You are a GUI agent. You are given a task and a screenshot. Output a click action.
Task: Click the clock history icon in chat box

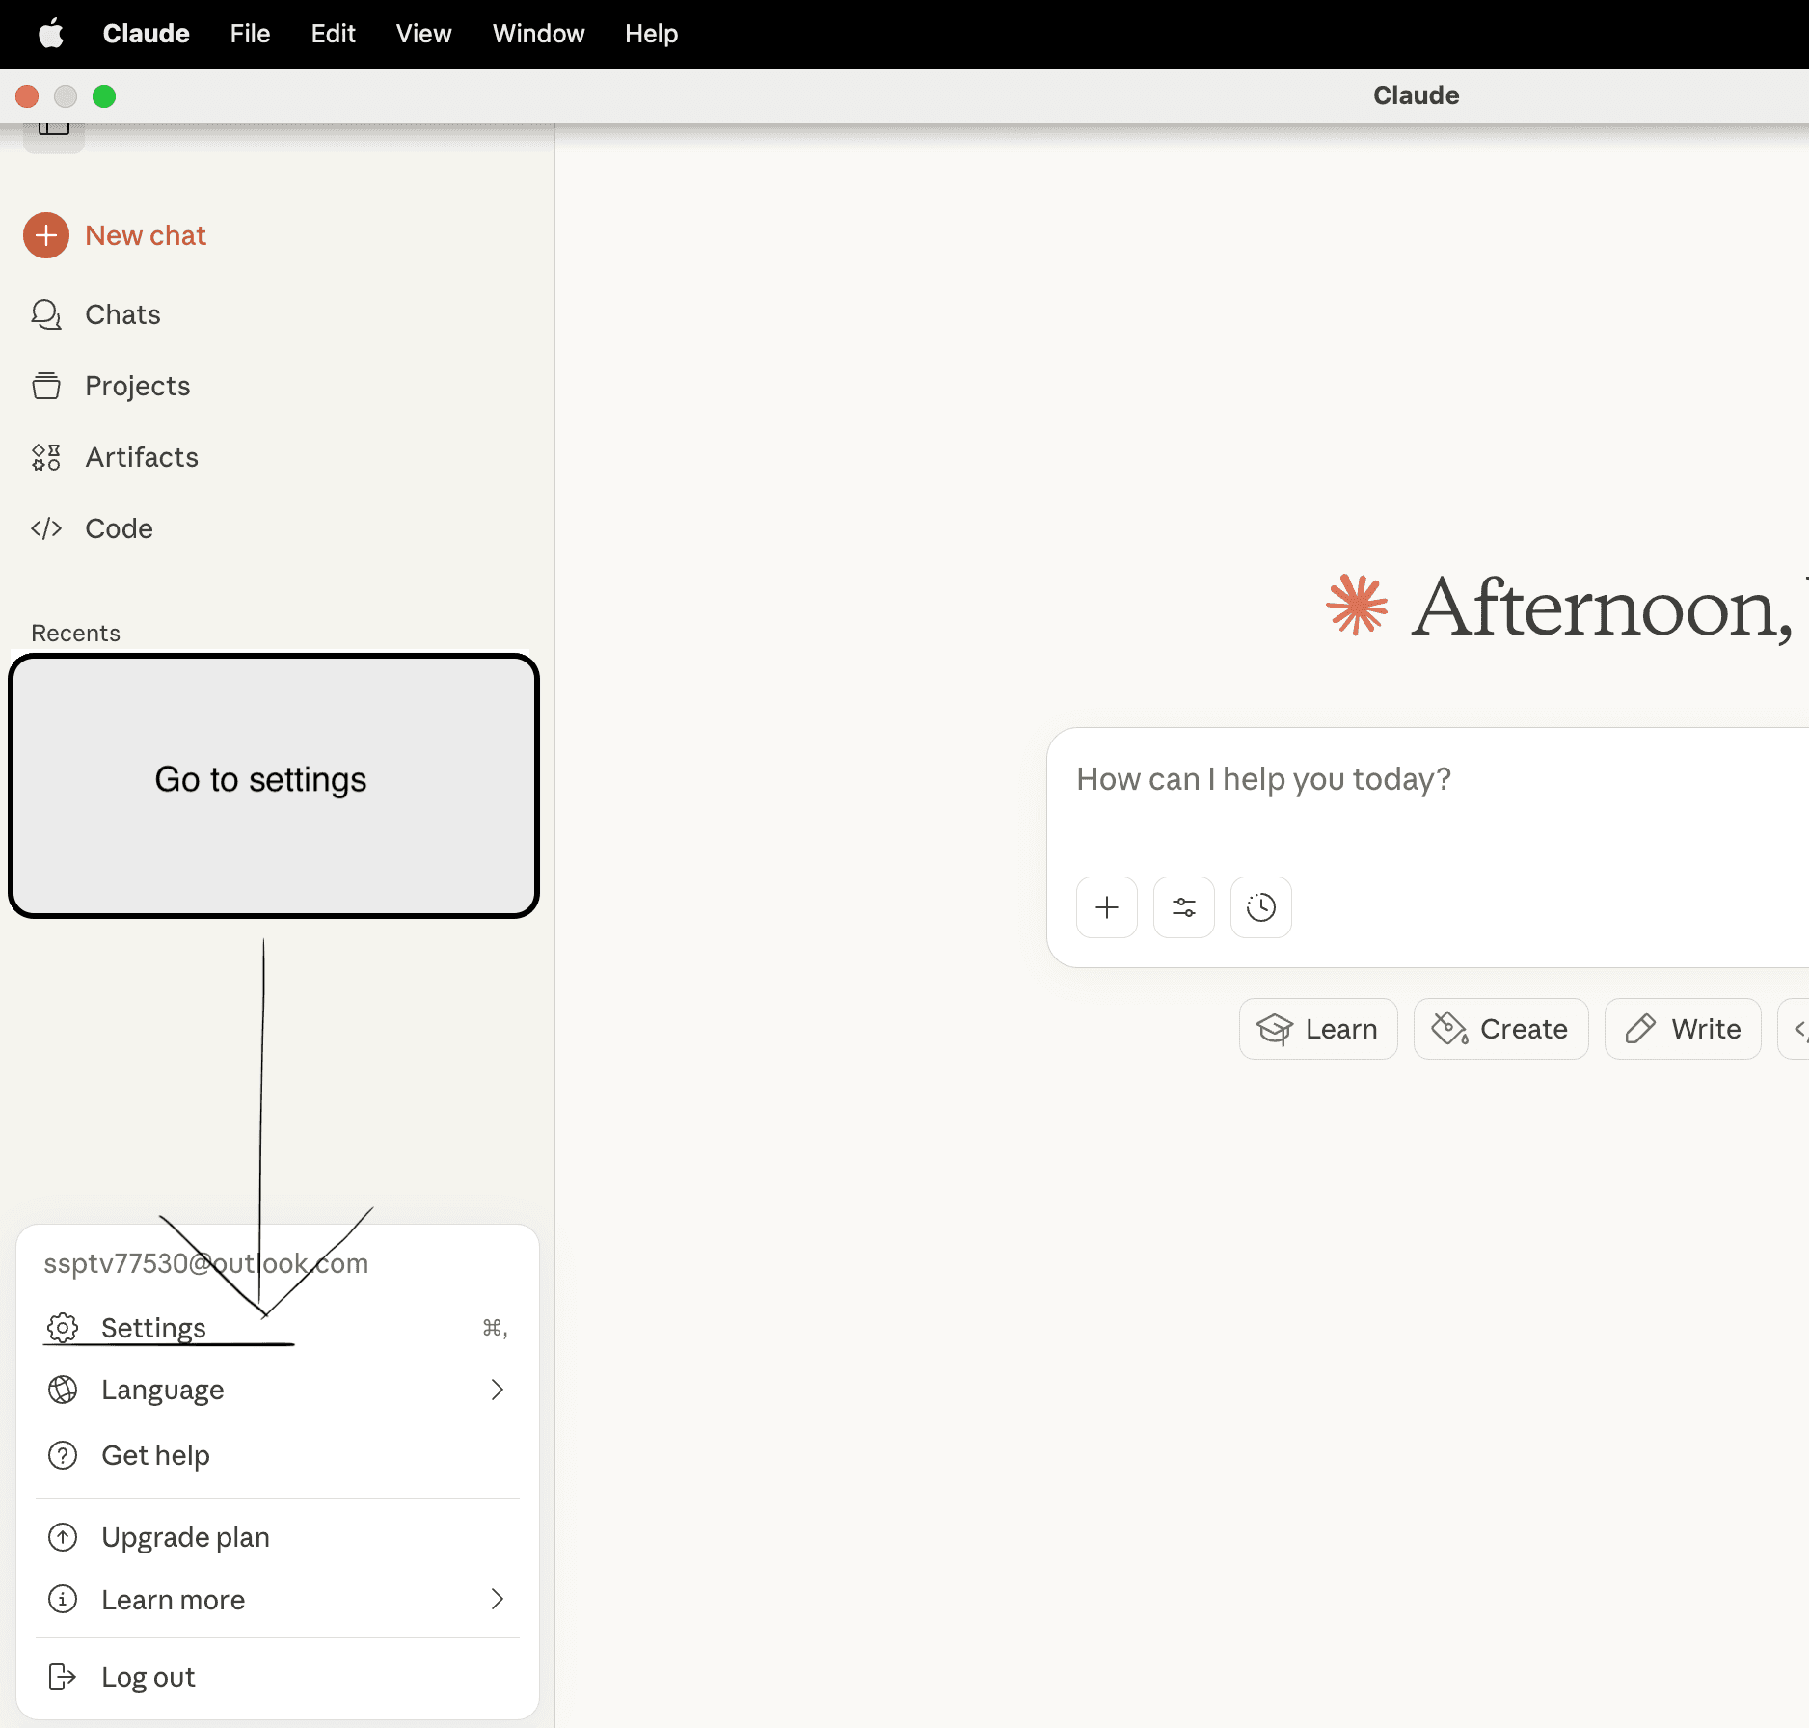coord(1260,907)
